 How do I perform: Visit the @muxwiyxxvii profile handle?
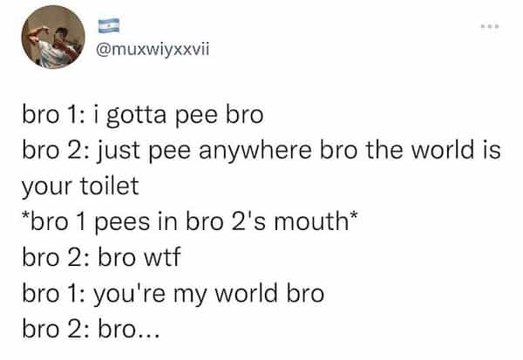(x=153, y=50)
